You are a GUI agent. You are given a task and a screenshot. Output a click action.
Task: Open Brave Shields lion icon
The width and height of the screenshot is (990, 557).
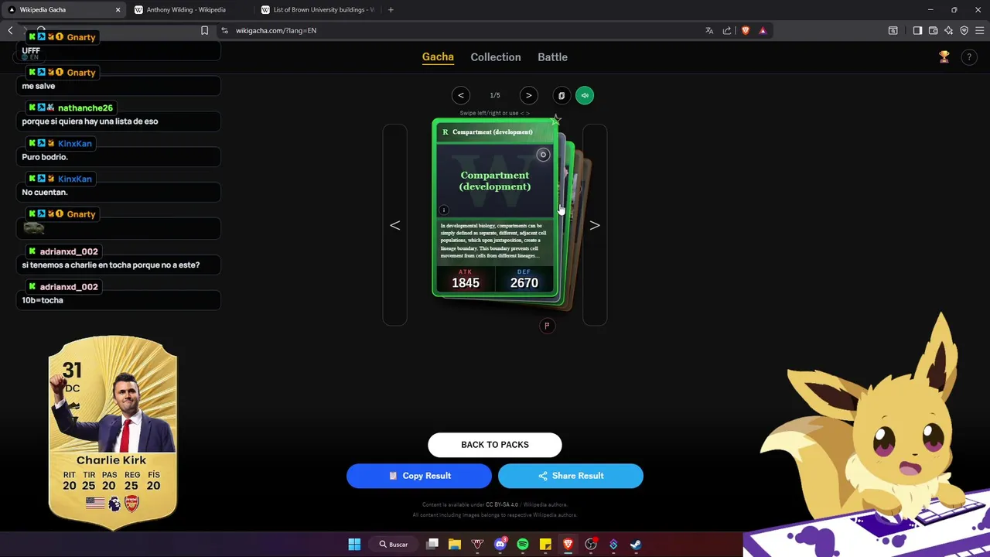point(746,30)
